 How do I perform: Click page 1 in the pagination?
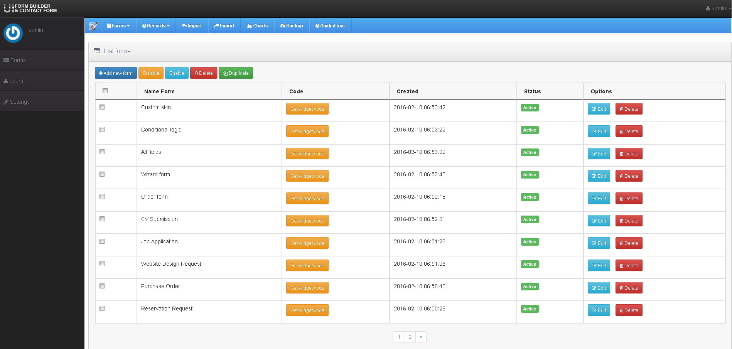point(399,337)
